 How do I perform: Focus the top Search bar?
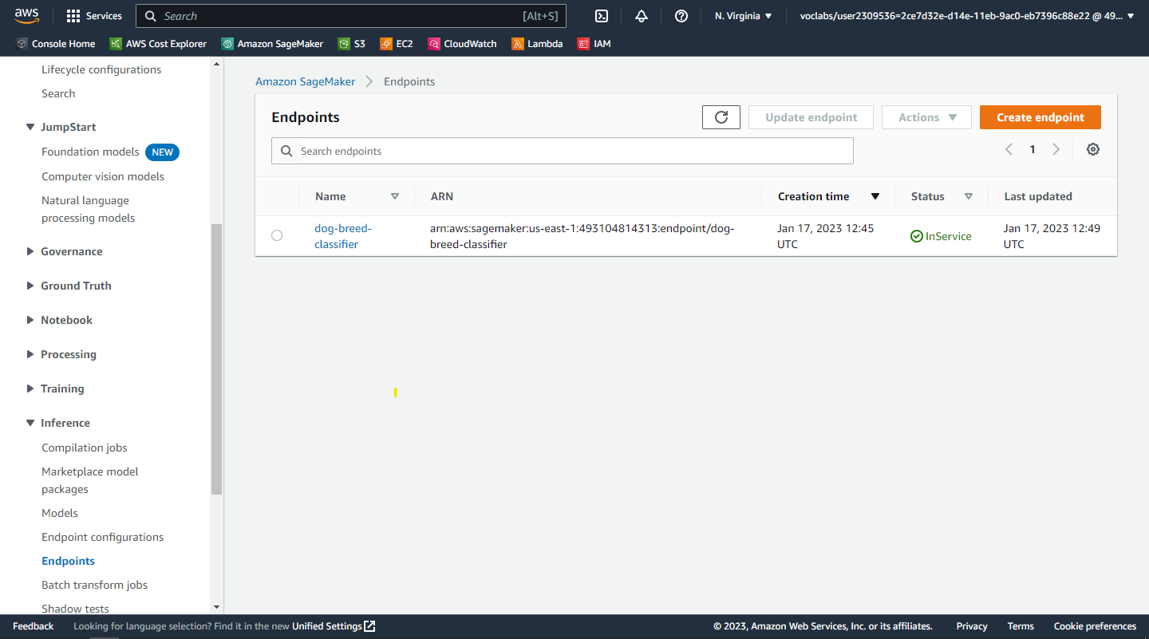(x=351, y=16)
